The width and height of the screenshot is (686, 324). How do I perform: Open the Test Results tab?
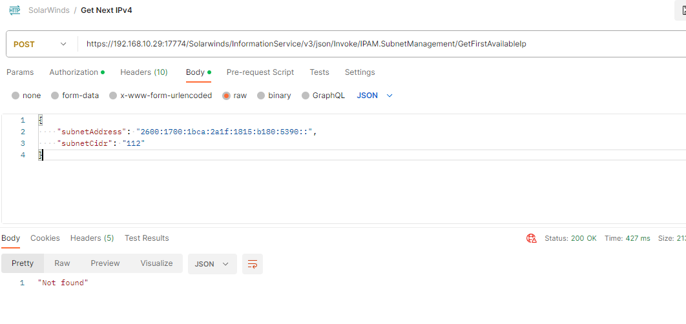[x=147, y=238]
